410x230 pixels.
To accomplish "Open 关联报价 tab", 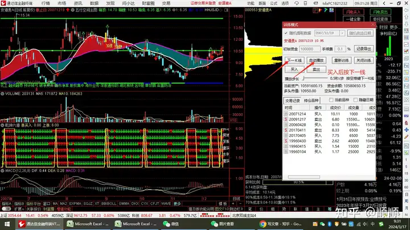I will pyautogui.click(x=34, y=209).
